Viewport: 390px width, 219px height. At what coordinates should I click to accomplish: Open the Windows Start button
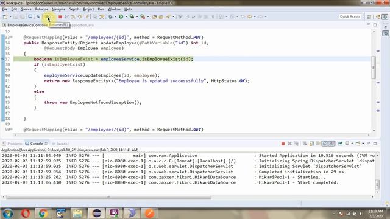(7, 214)
